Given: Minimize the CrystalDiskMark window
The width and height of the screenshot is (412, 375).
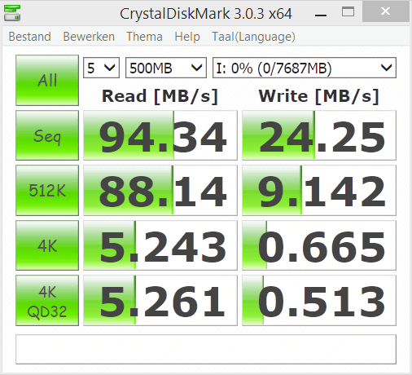Looking at the screenshot, I should coord(321,13).
